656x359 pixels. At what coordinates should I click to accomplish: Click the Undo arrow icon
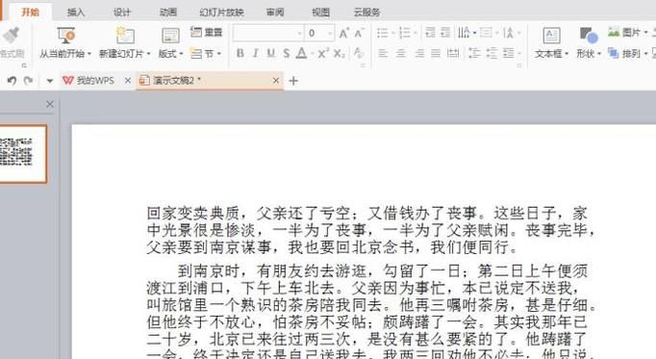12,80
